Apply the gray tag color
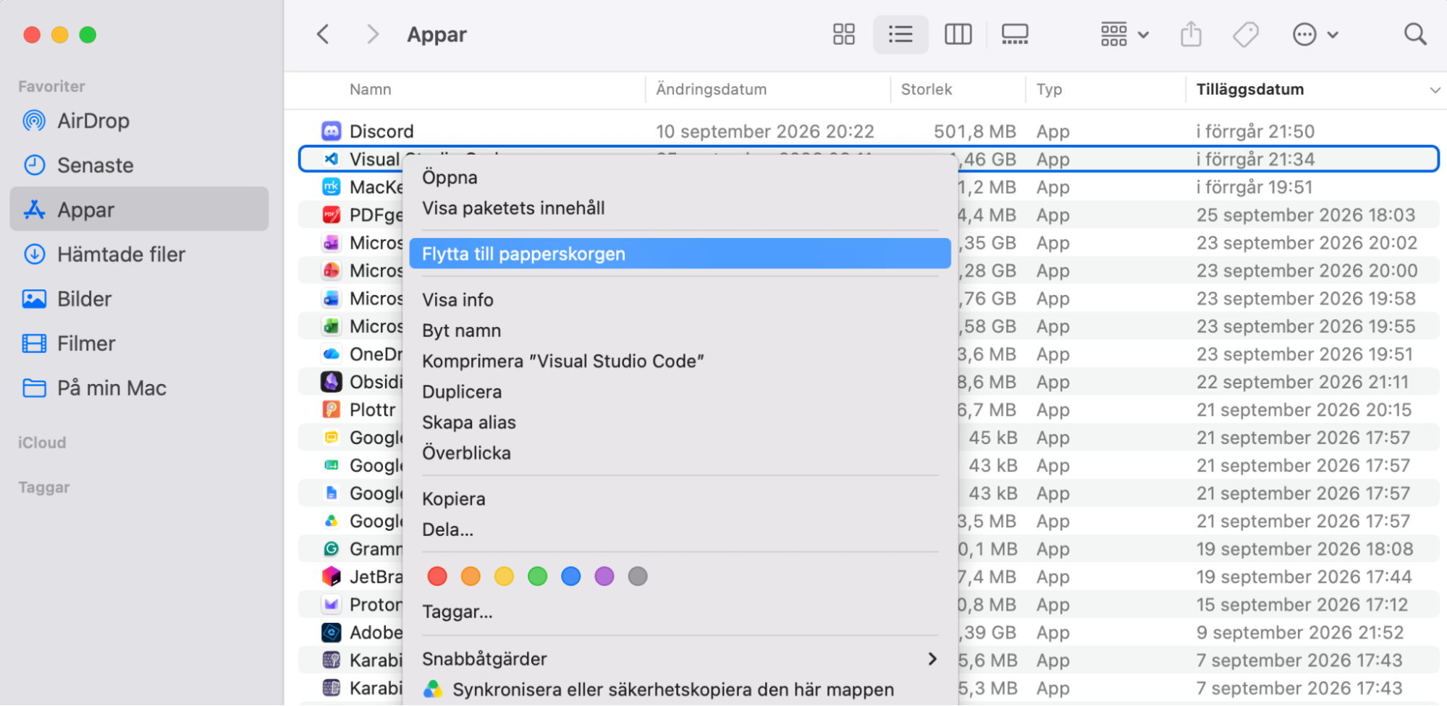The width and height of the screenshot is (1447, 706). [x=638, y=577]
